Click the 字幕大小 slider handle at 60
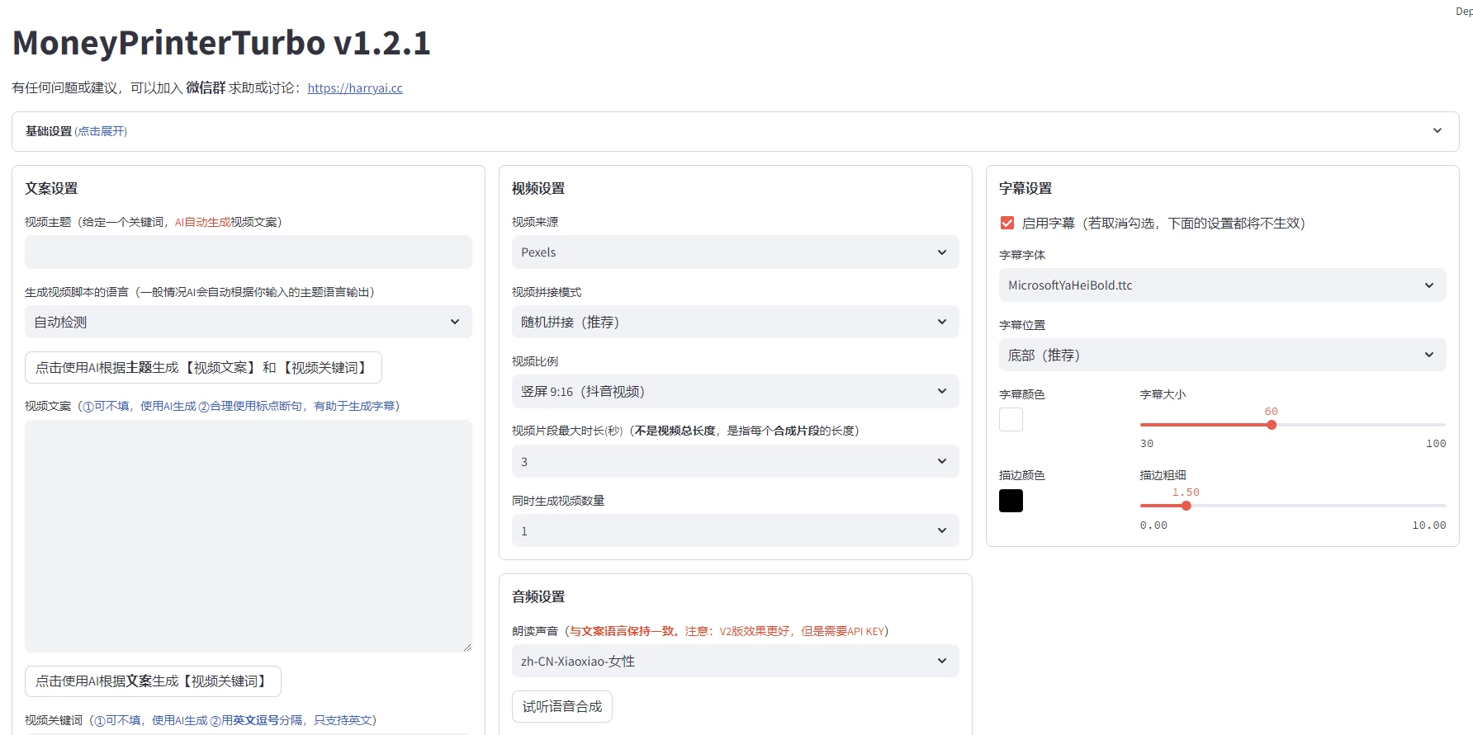 [1272, 425]
